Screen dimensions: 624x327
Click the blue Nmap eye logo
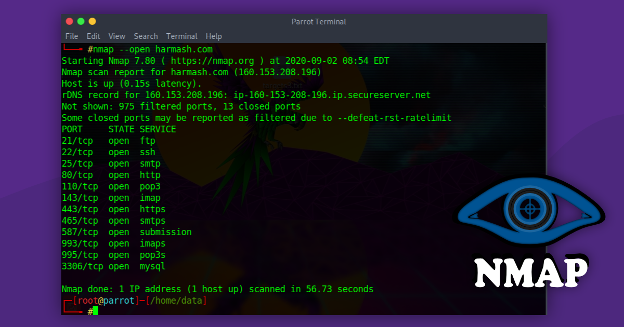coord(531,211)
